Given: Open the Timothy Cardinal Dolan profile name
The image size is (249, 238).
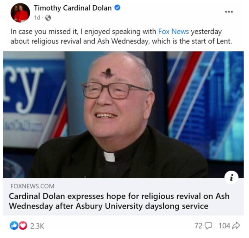Looking at the screenshot, I should pyautogui.click(x=73, y=8).
